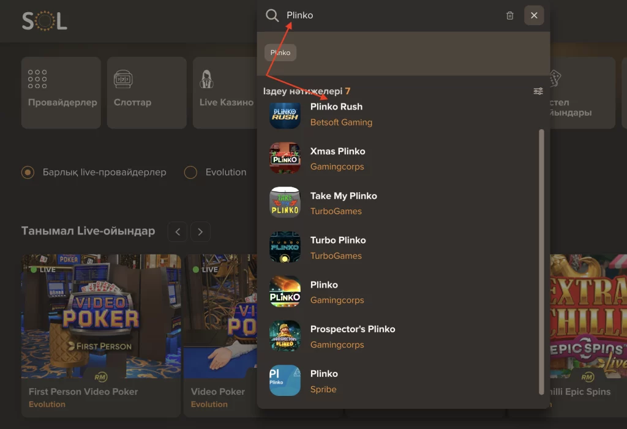Image resolution: width=627 pixels, height=429 pixels.
Task: Show previous popular live games
Action: 178,232
